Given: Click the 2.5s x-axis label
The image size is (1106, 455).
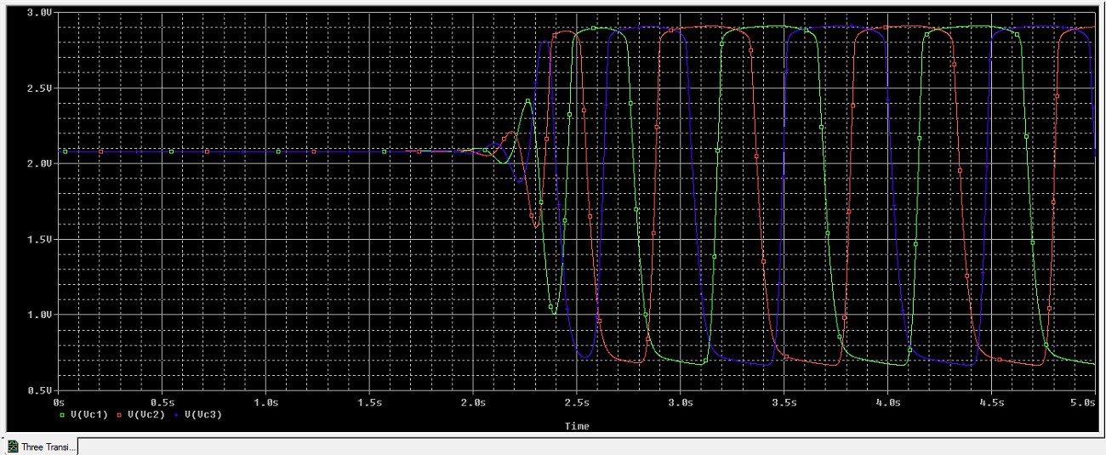Looking at the screenshot, I should coord(577,401).
